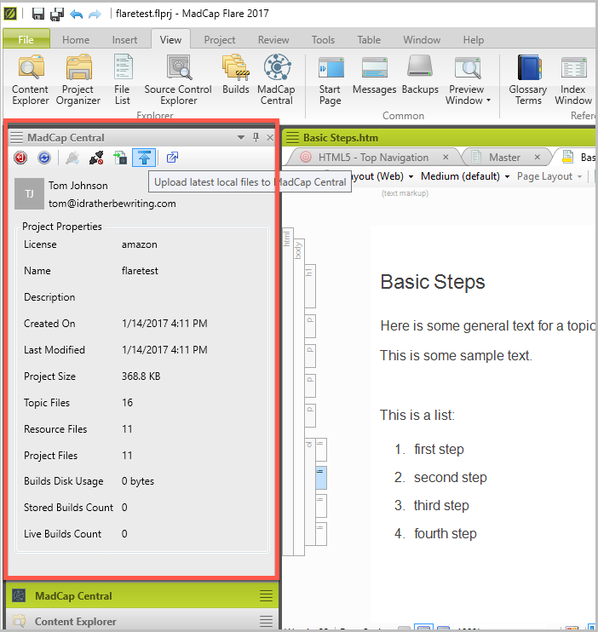
Task: Toggle pin on the MadCap Central panel
Action: pos(256,137)
